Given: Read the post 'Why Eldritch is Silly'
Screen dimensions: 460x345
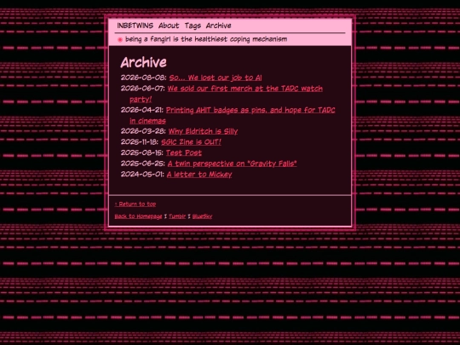Looking at the screenshot, I should 203,131.
